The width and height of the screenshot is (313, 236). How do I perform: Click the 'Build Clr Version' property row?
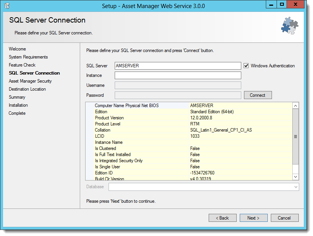(x=189, y=179)
